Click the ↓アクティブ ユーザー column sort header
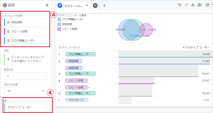 [196, 47]
